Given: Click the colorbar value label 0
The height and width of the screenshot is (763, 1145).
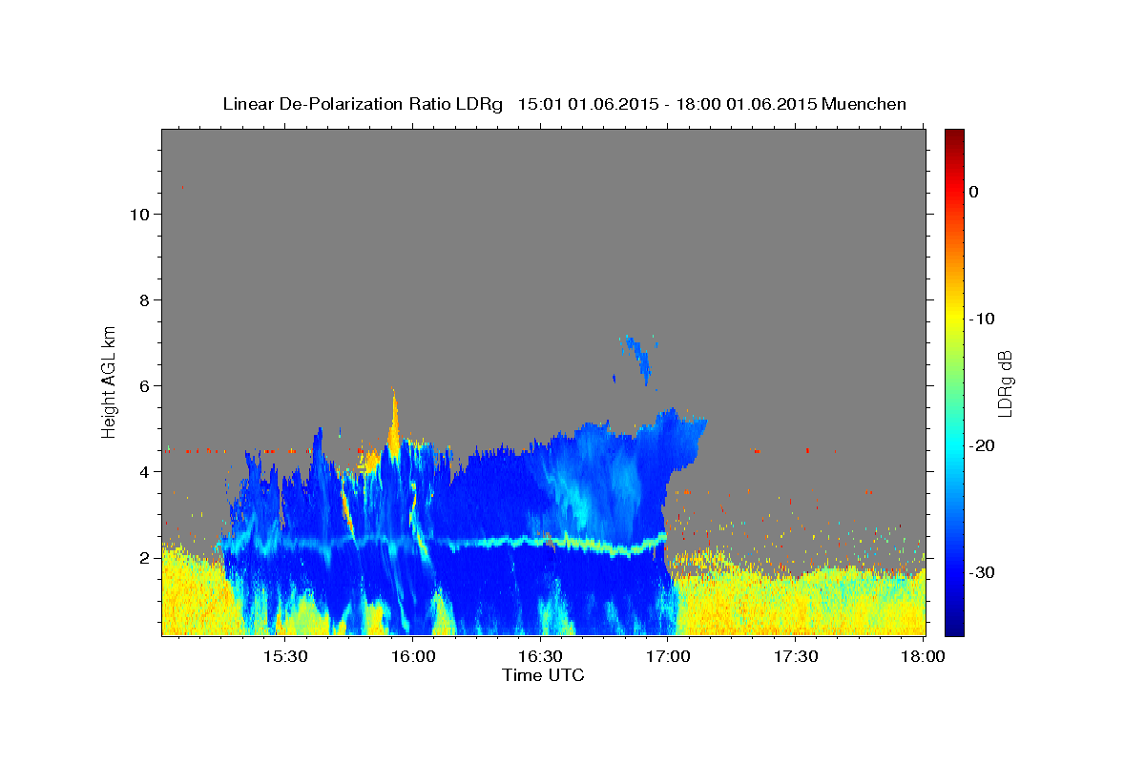Looking at the screenshot, I should pyautogui.click(x=973, y=192).
